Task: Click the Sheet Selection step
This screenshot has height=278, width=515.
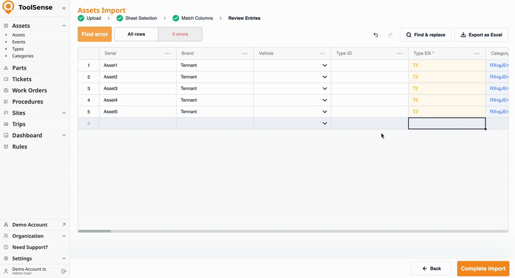Action: click(x=137, y=18)
